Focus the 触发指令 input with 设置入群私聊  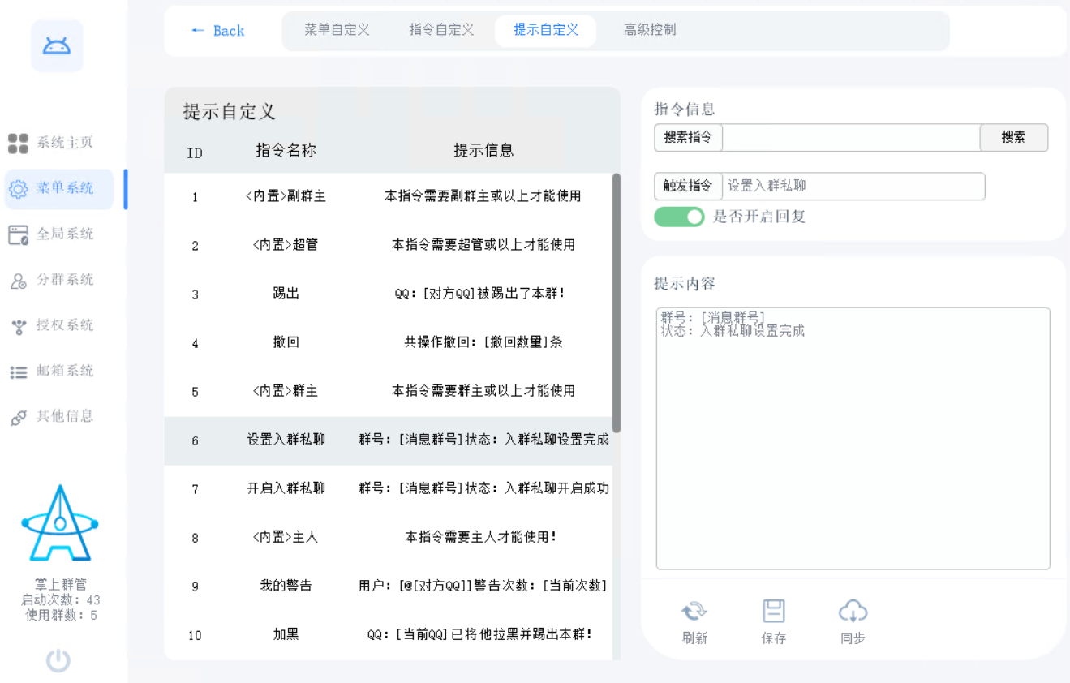[x=853, y=186]
